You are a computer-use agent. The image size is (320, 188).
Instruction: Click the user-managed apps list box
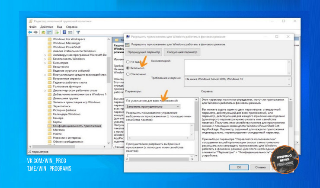pos(160,131)
